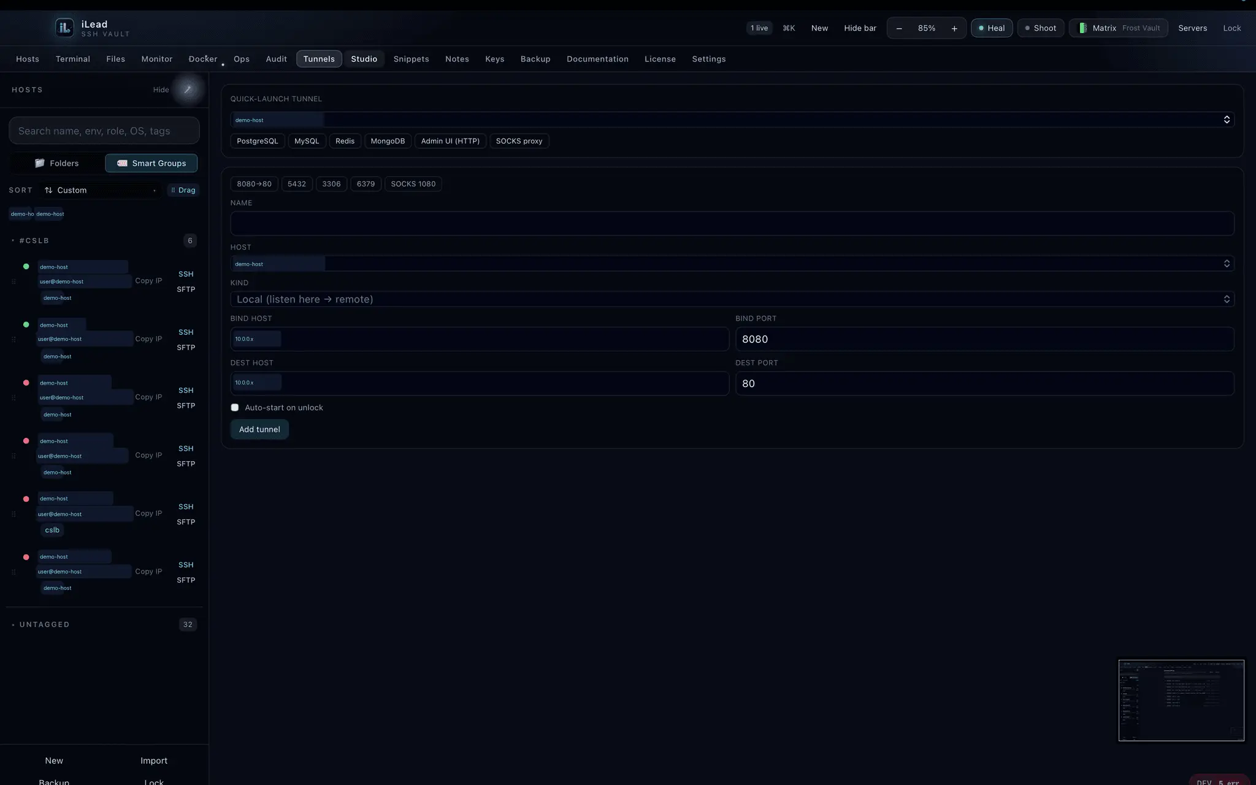Toggle the Shoot mode
The height and width of the screenshot is (785, 1256).
(x=1041, y=28)
